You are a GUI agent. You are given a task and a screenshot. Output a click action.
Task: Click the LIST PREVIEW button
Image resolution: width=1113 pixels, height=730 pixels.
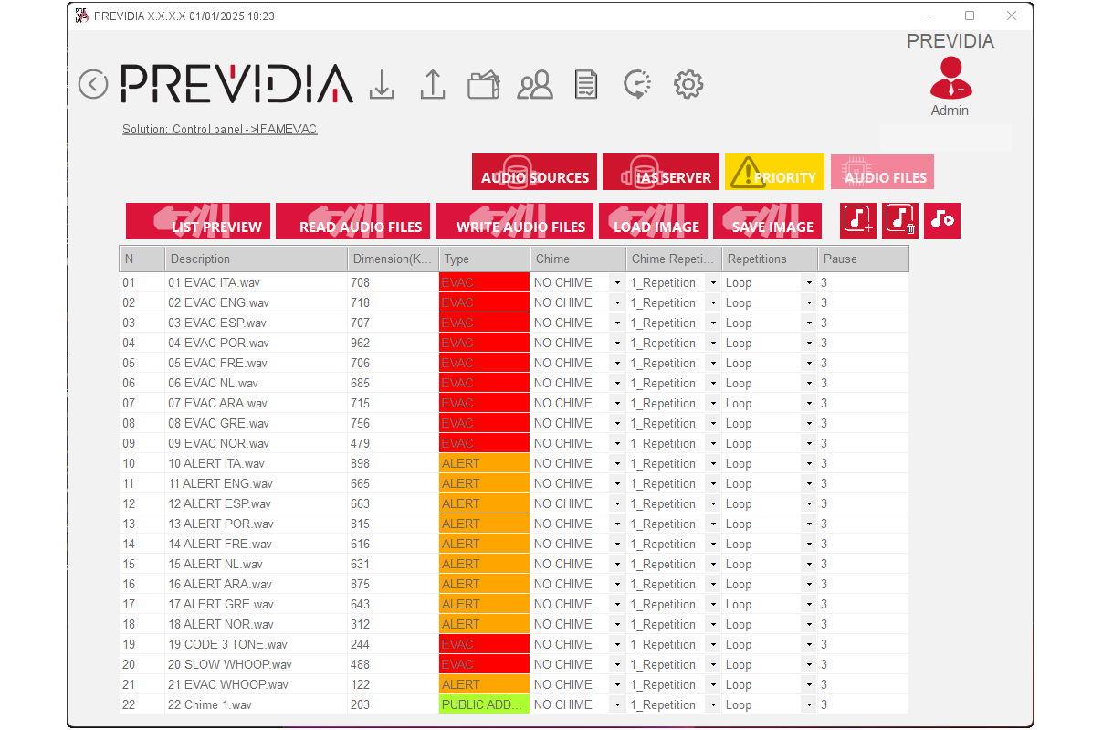pyautogui.click(x=198, y=222)
